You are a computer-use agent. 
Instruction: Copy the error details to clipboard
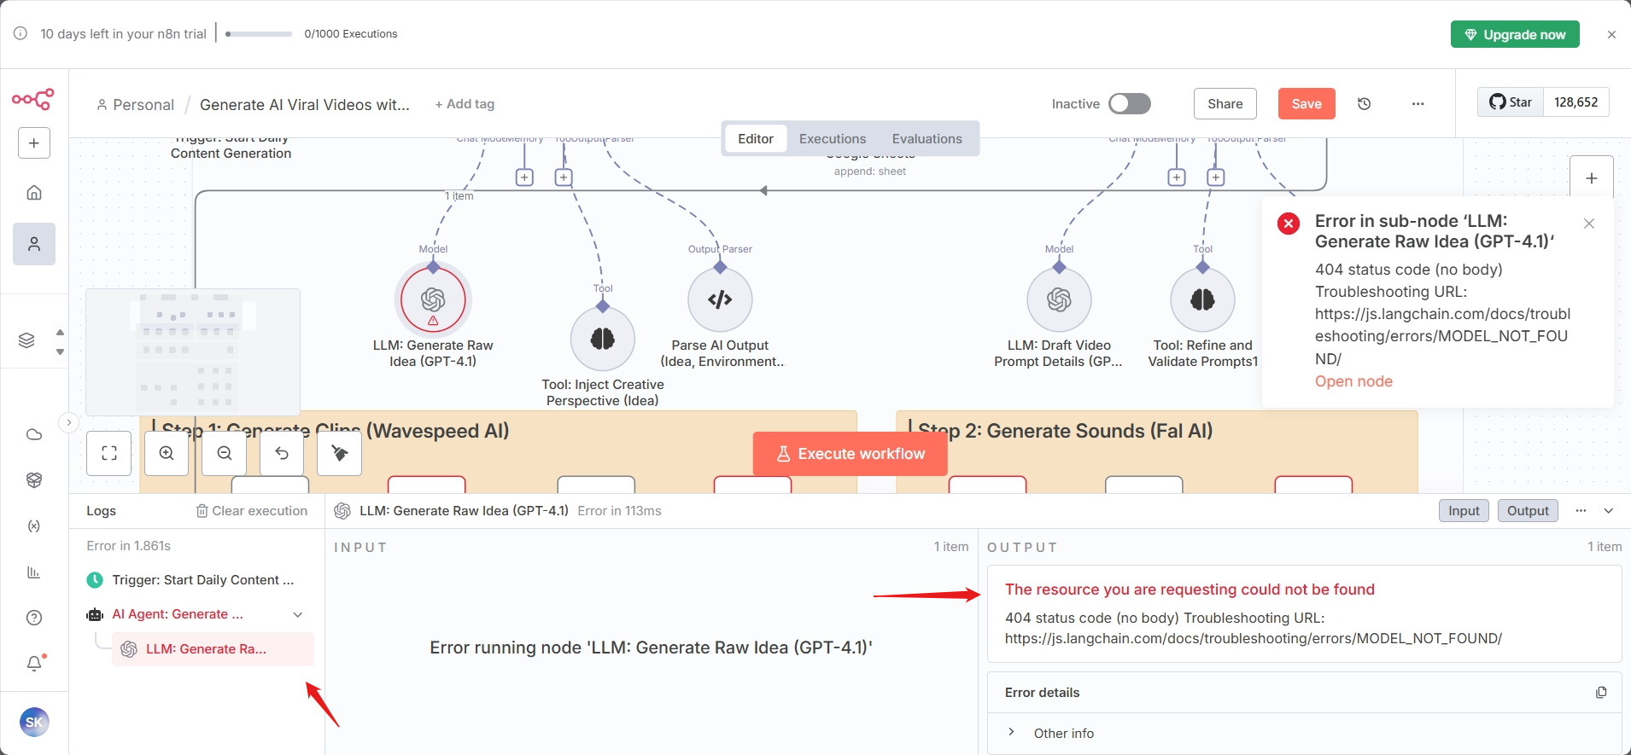pos(1601,693)
